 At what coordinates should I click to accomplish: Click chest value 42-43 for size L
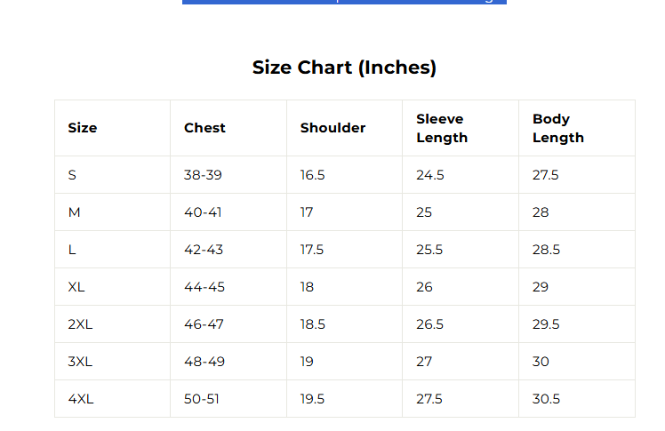[x=204, y=250]
